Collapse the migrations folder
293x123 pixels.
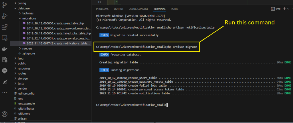pyautogui.click(x=29, y=18)
